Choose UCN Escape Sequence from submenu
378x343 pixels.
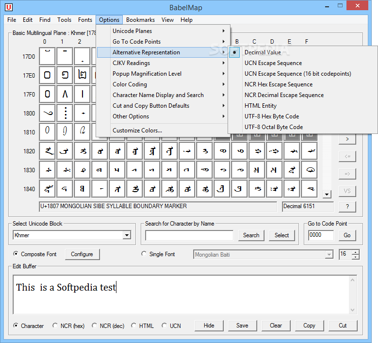[302, 63]
